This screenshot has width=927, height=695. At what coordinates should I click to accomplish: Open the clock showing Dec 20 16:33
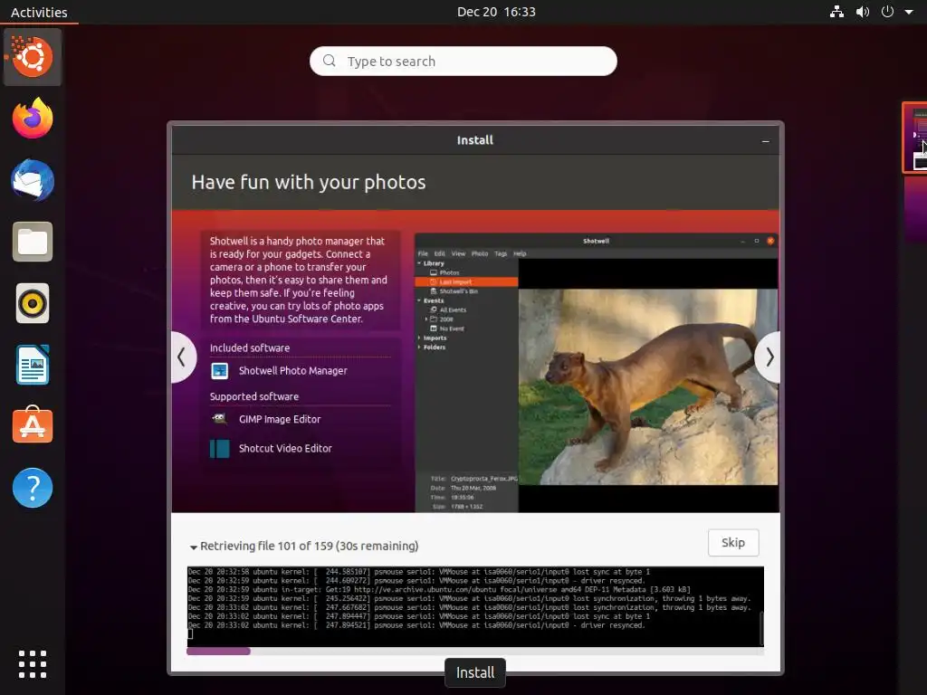(x=497, y=12)
